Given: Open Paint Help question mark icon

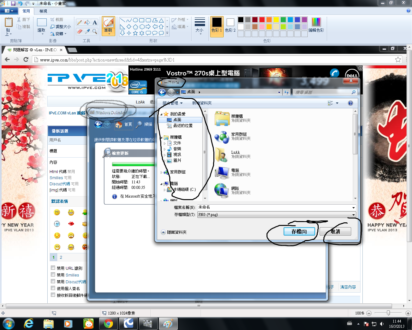Looking at the screenshot, I should tap(408, 11).
